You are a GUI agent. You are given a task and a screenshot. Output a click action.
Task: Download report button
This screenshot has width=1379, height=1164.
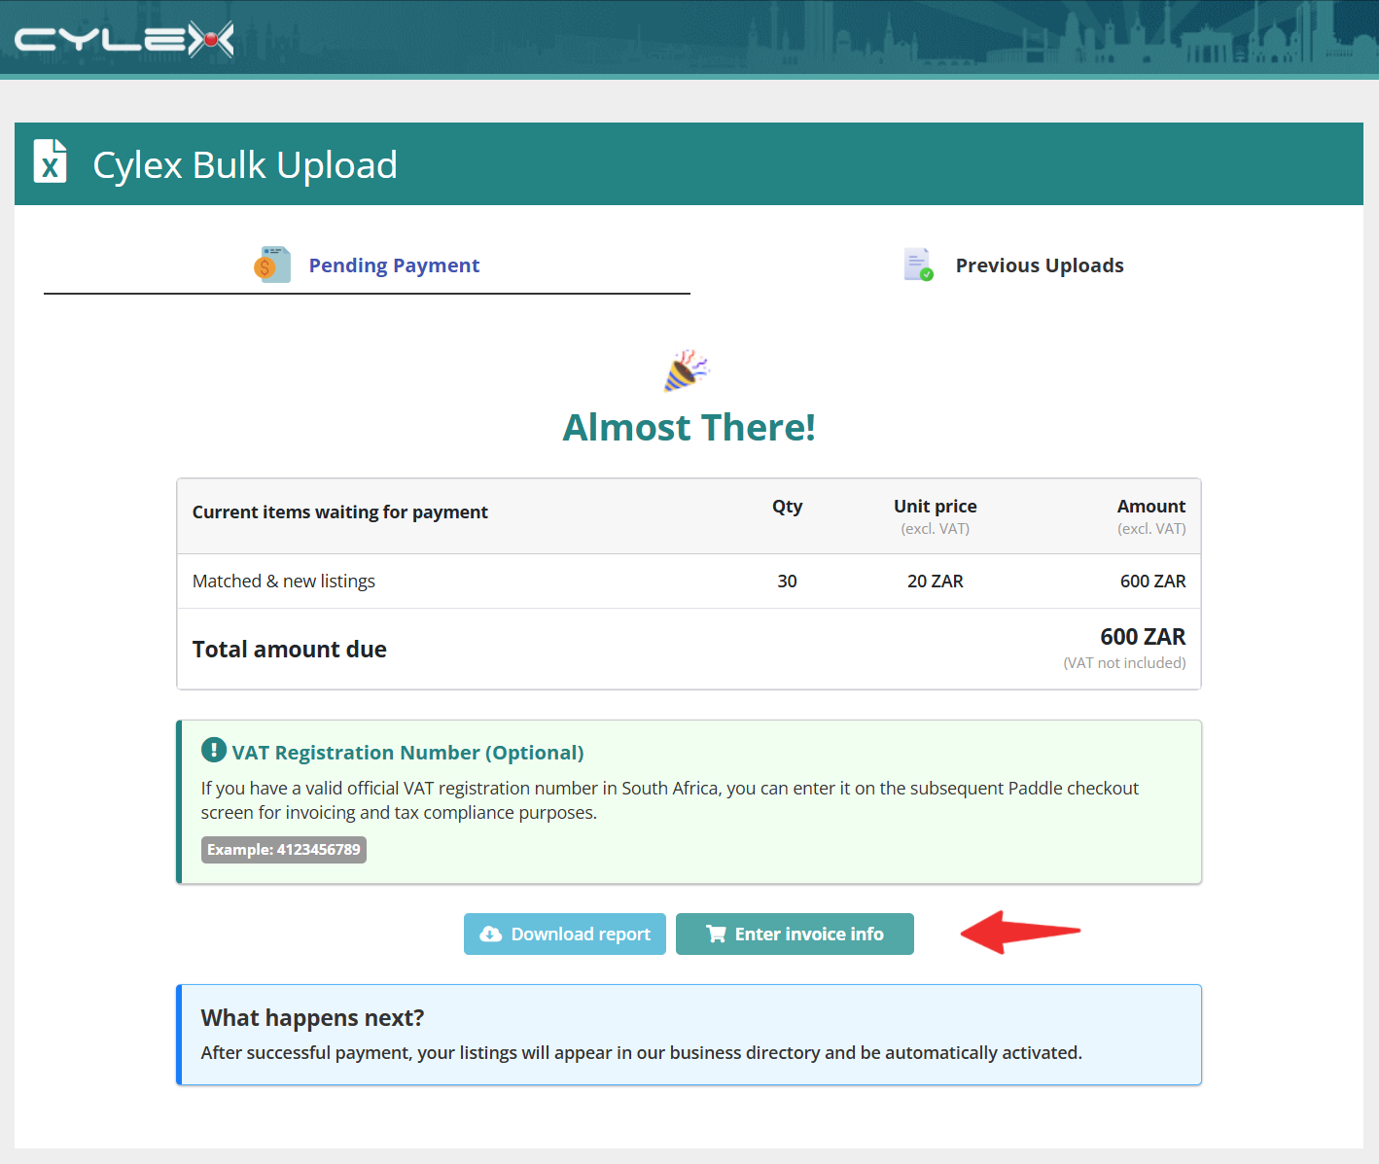pos(565,934)
